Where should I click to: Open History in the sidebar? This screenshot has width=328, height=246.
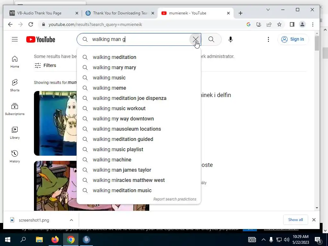(15, 156)
